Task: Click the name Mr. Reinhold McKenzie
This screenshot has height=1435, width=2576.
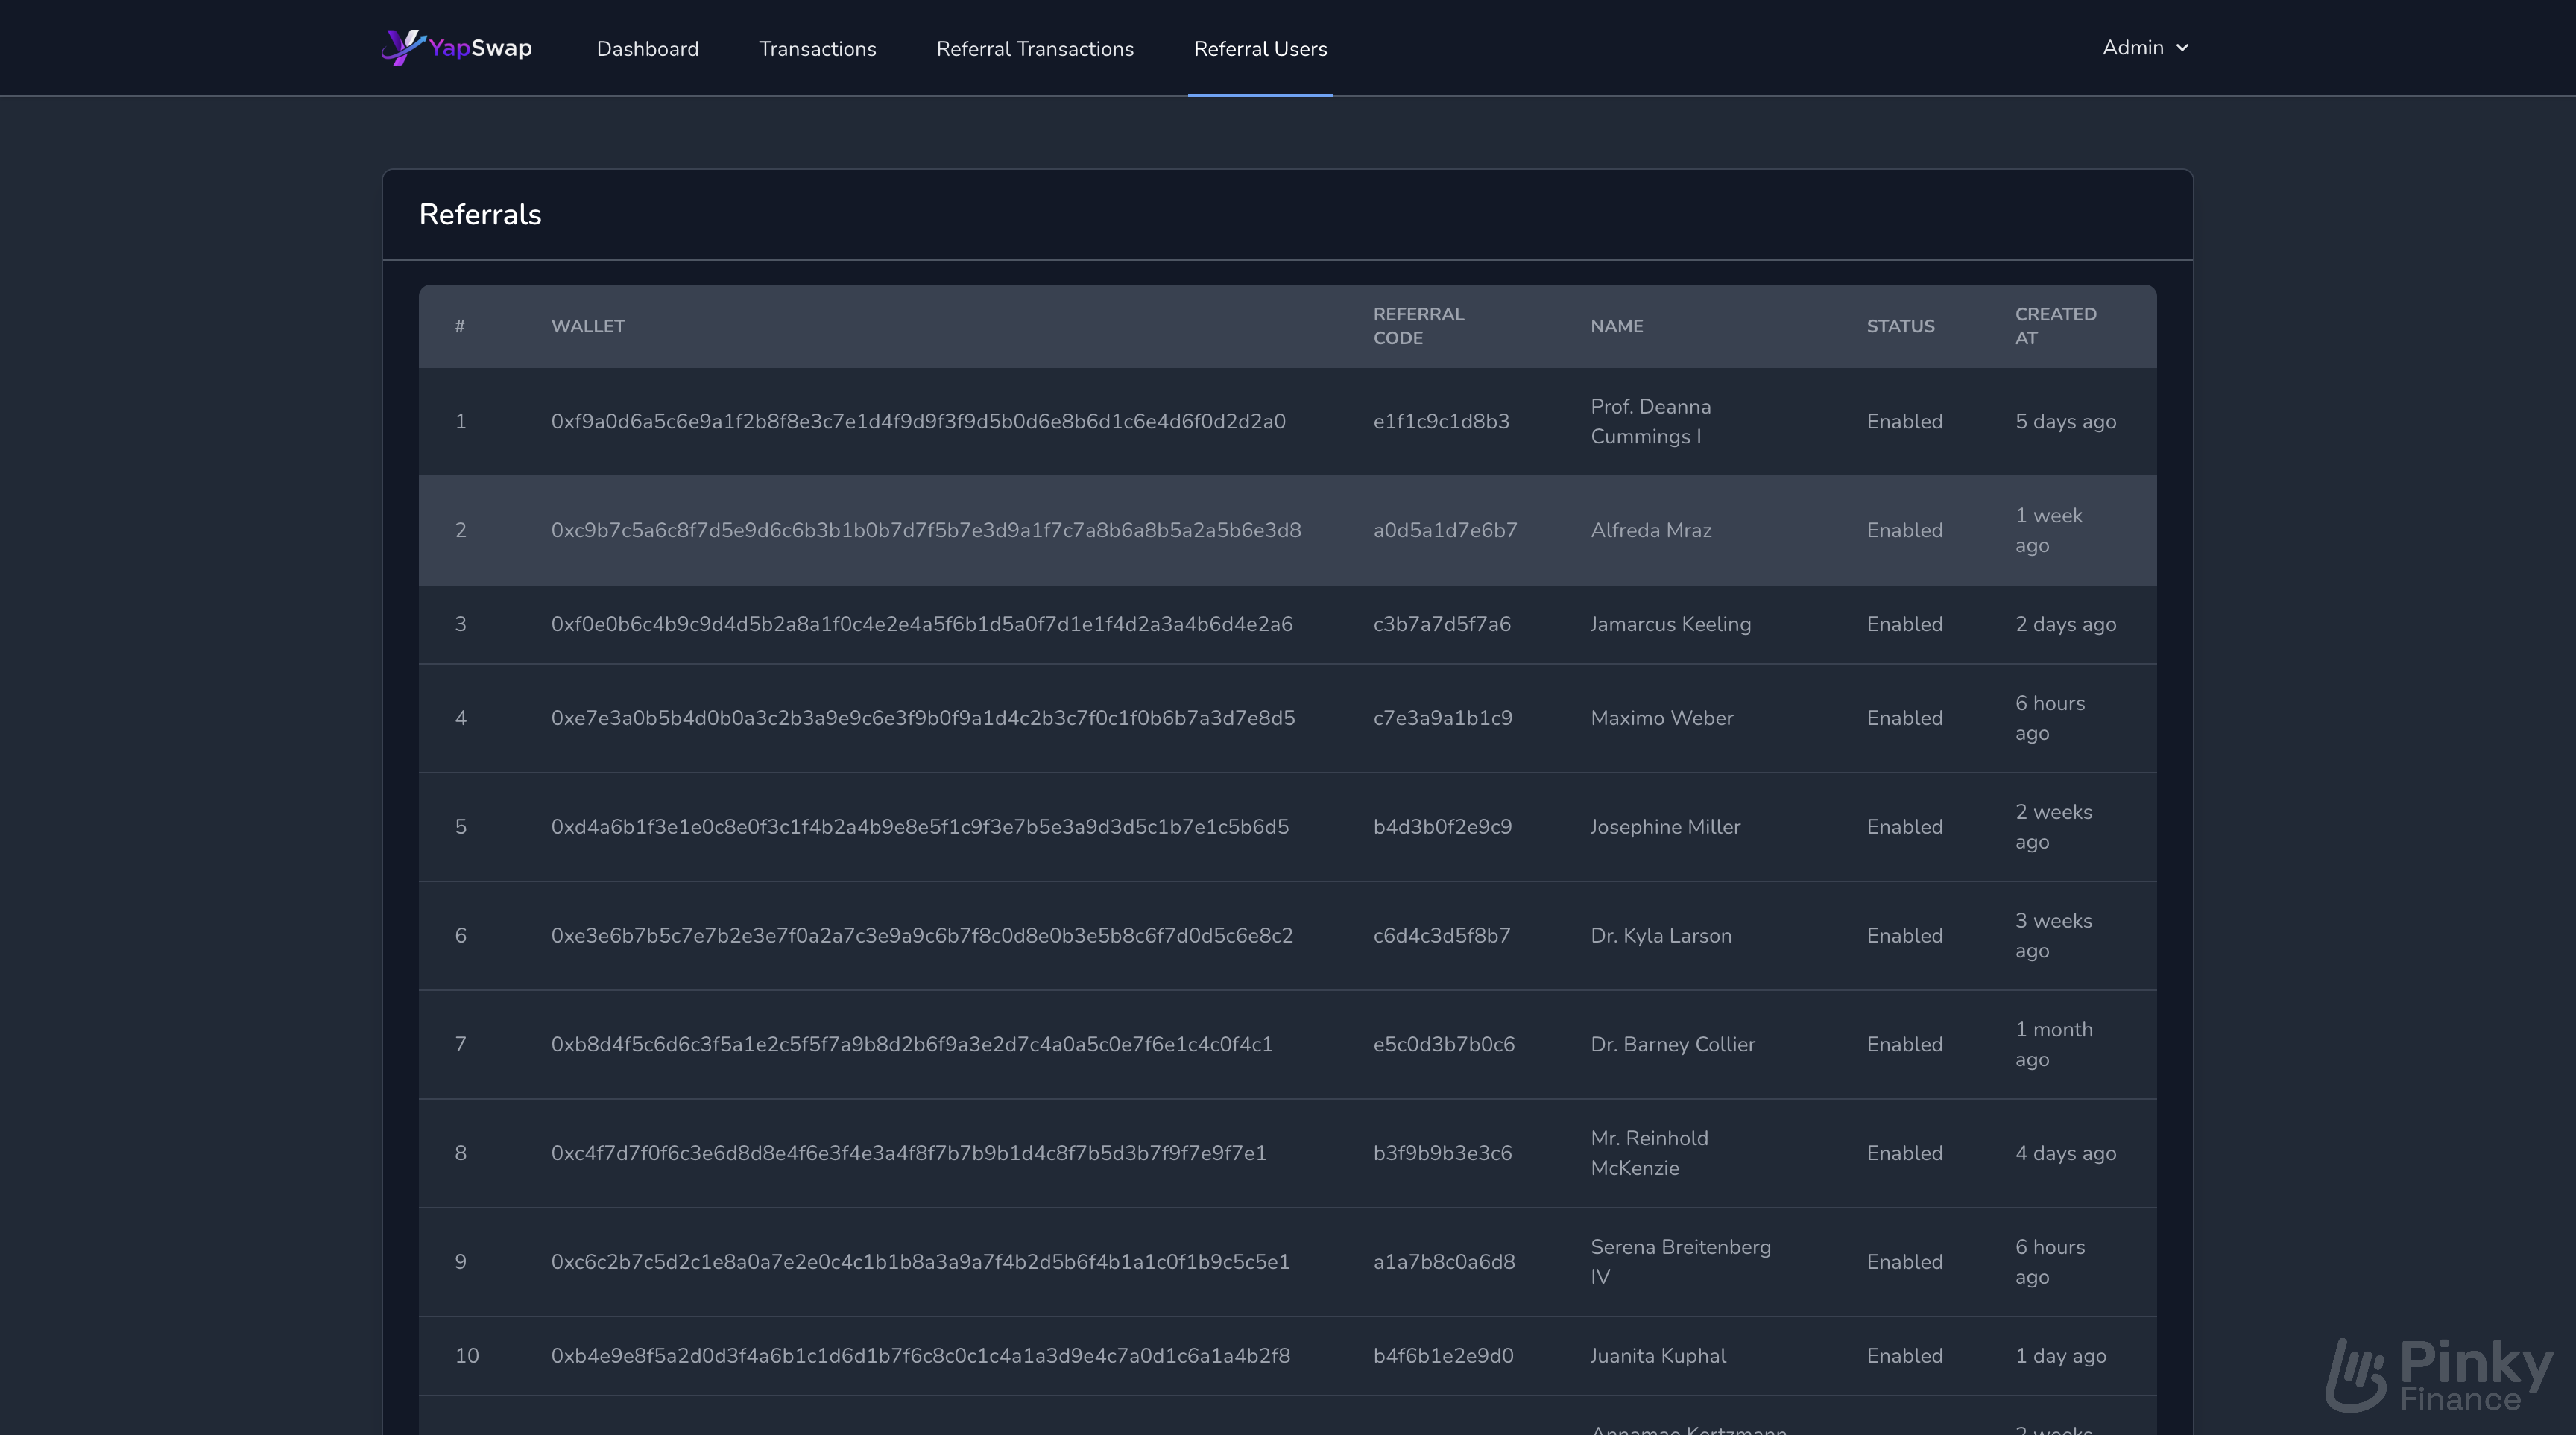Action: click(1649, 1153)
